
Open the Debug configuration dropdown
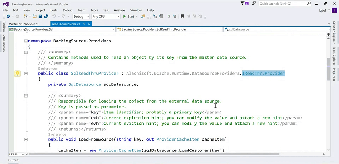tap(81, 16)
